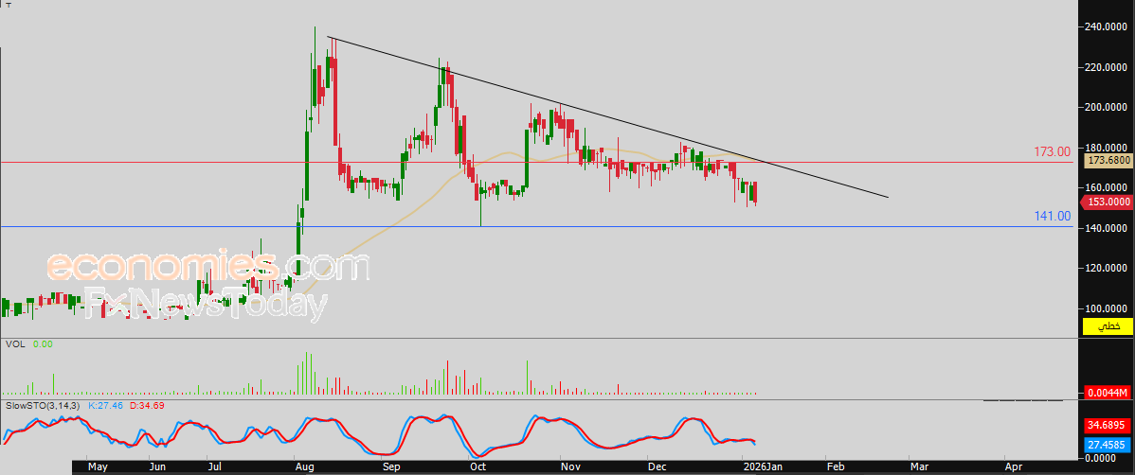Click the blue 27.4585 stochastic K tag
Screen dimensions: 1135x475
[1108, 444]
